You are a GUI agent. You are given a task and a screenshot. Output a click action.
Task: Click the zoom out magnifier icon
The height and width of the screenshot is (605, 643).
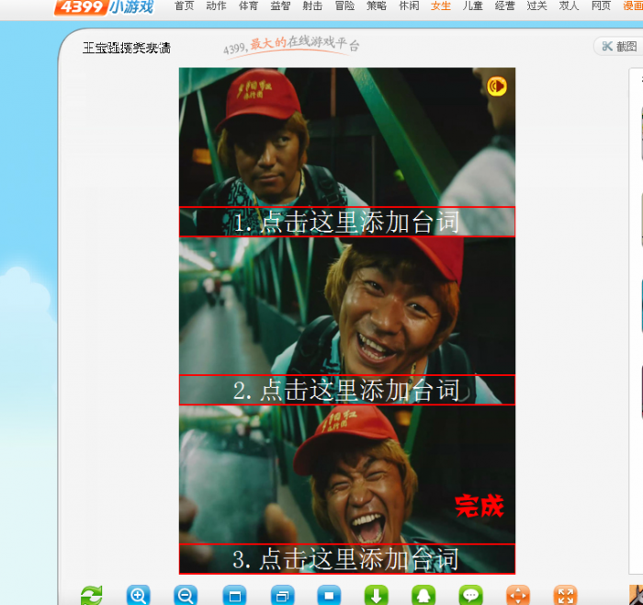click(186, 595)
